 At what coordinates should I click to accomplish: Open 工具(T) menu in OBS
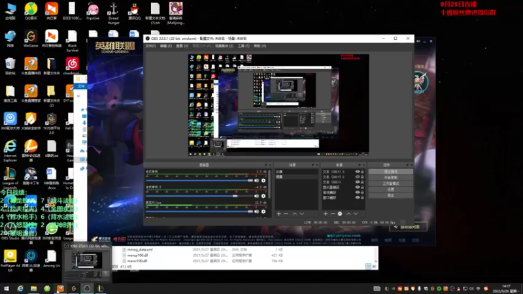243,46
